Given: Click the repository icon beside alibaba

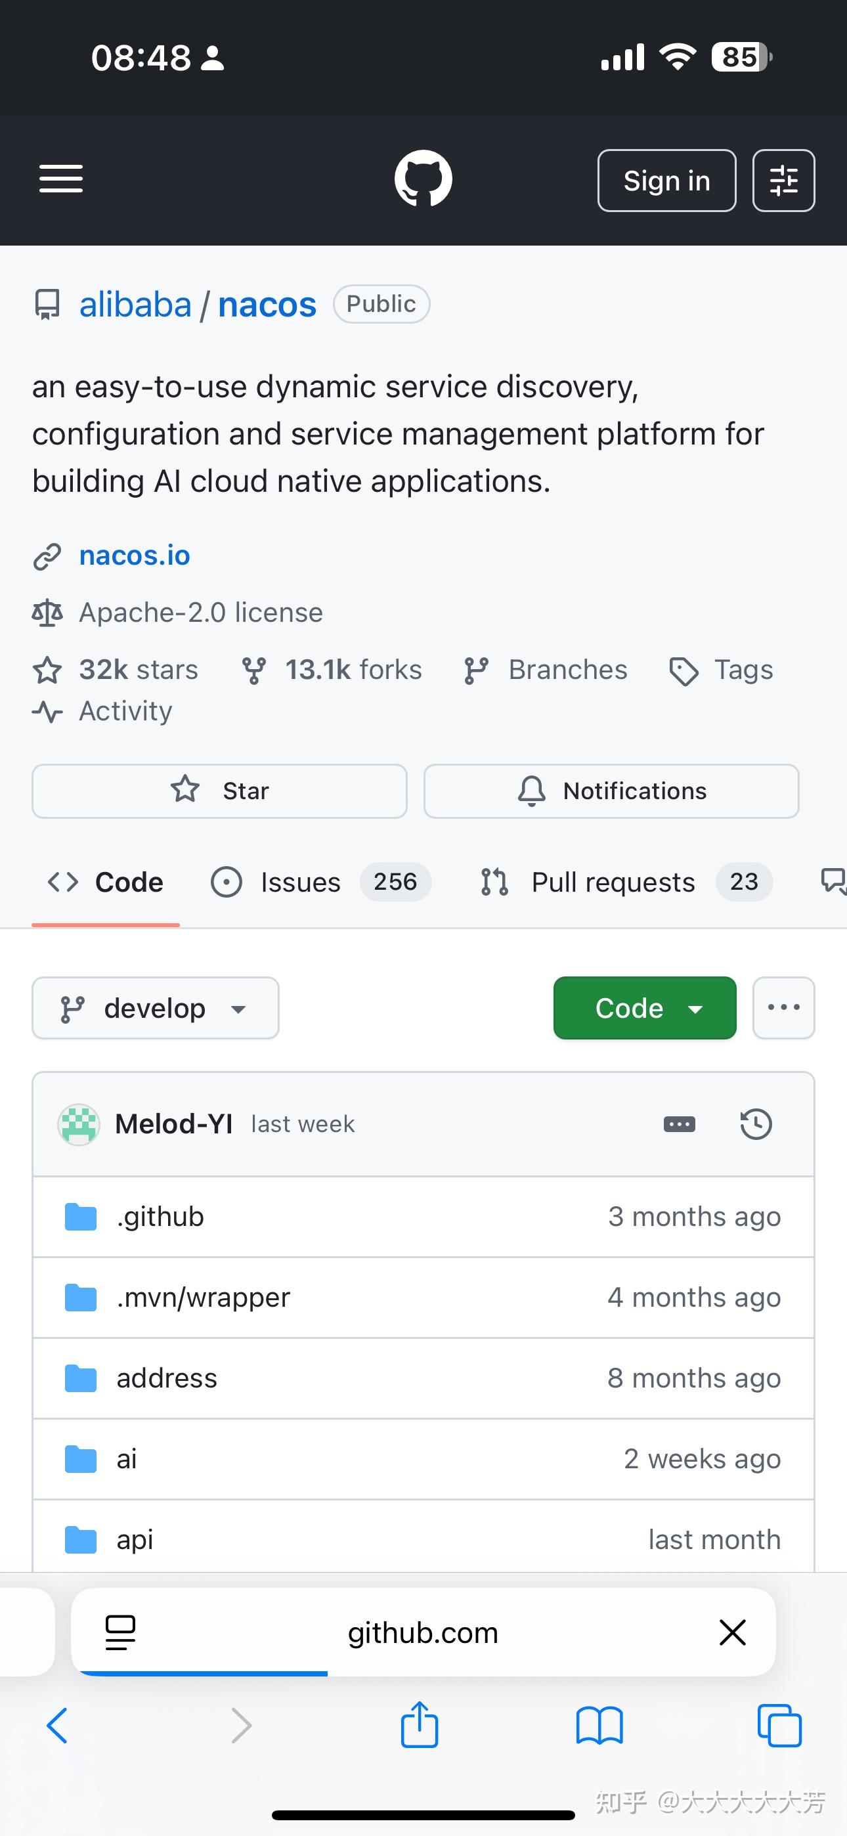Looking at the screenshot, I should (48, 305).
